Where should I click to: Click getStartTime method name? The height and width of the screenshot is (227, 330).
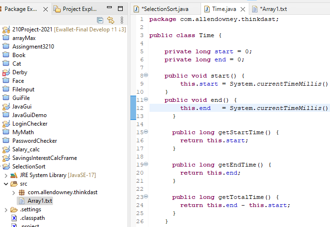[x=241, y=132]
